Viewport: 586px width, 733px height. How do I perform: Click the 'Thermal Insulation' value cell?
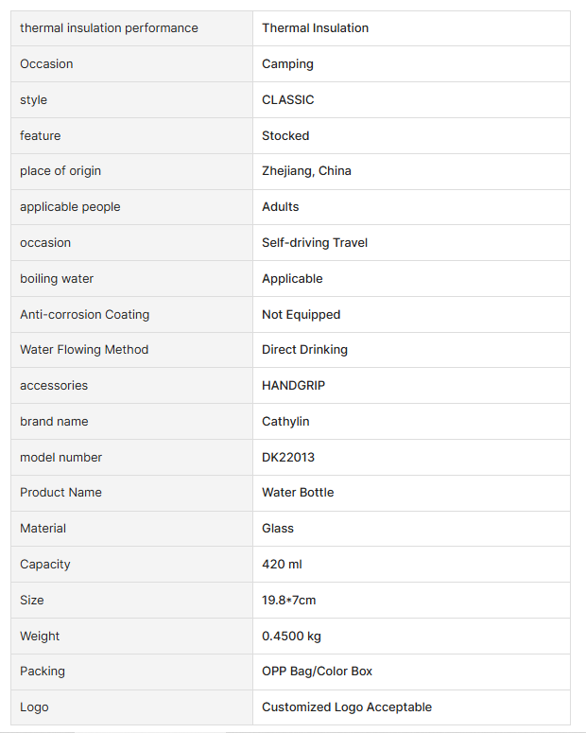point(315,28)
